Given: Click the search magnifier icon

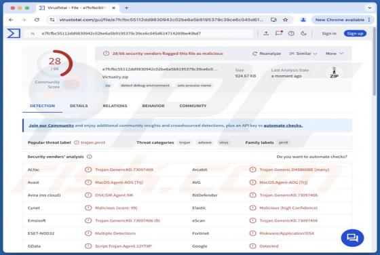Looking at the screenshot, I should tap(33, 34).
